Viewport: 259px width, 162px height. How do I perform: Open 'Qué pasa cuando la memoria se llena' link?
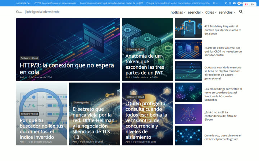[x=223, y=73]
